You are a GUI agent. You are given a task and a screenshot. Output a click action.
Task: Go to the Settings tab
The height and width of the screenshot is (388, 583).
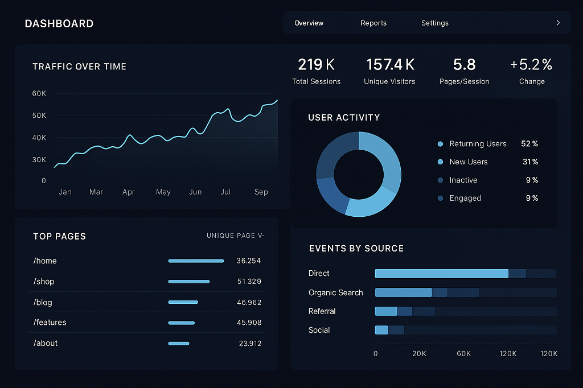click(x=435, y=23)
